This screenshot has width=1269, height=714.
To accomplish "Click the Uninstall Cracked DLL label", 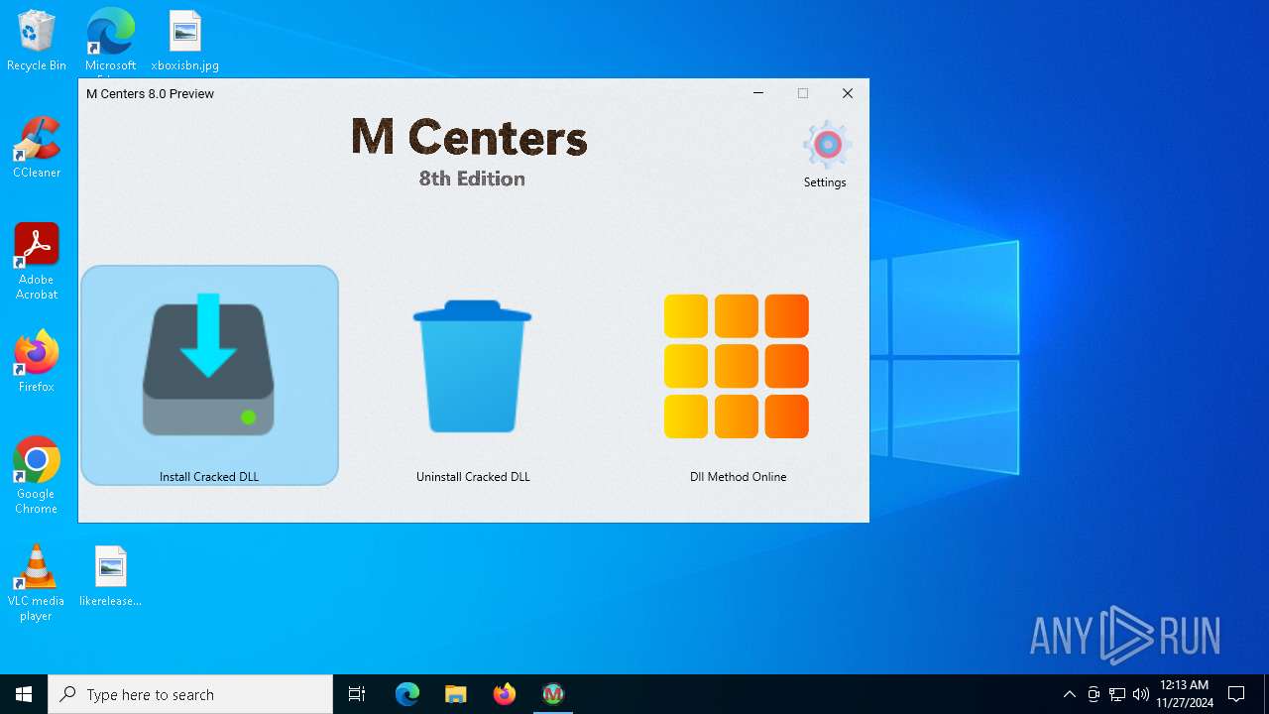I will coord(473,477).
